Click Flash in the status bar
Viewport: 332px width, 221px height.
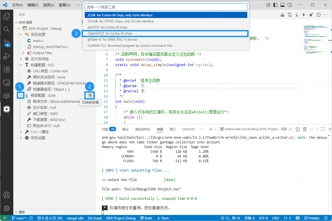163,218
